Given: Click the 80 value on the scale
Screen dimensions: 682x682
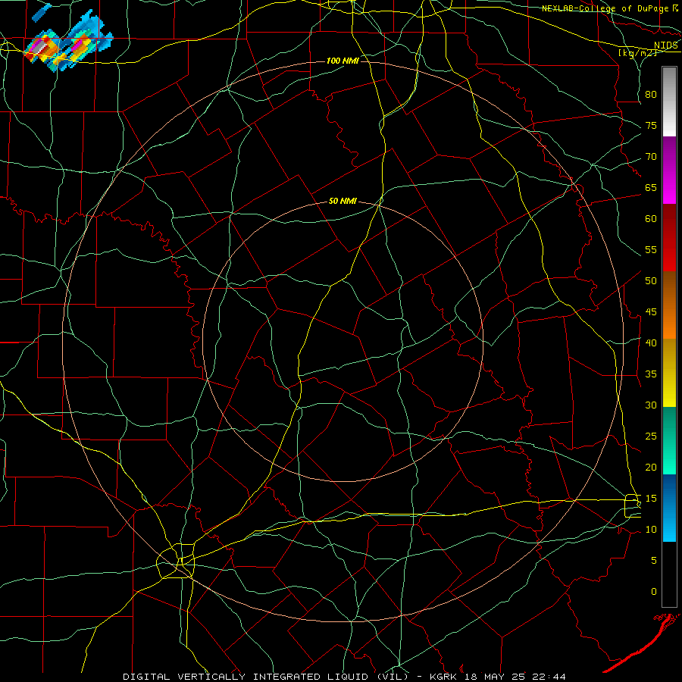Looking at the screenshot, I should point(651,95).
